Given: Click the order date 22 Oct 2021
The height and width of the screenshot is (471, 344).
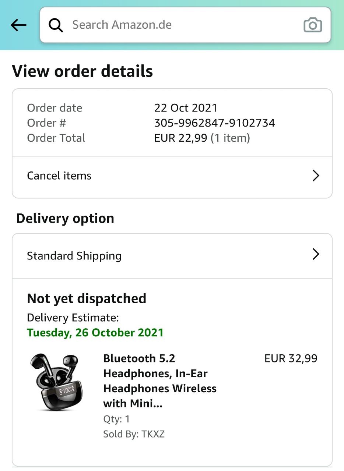Looking at the screenshot, I should [186, 108].
